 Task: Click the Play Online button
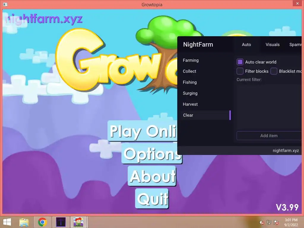[142, 131]
